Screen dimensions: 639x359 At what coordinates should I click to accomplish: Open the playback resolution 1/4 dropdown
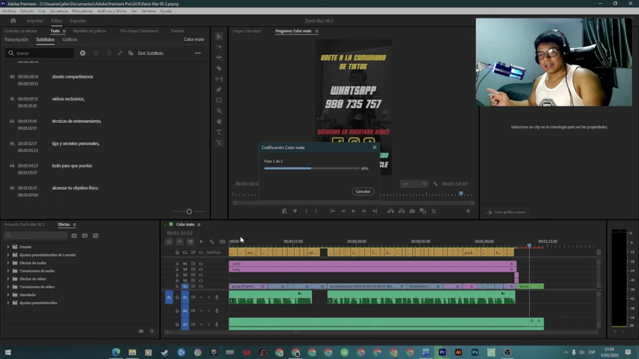coord(414,183)
